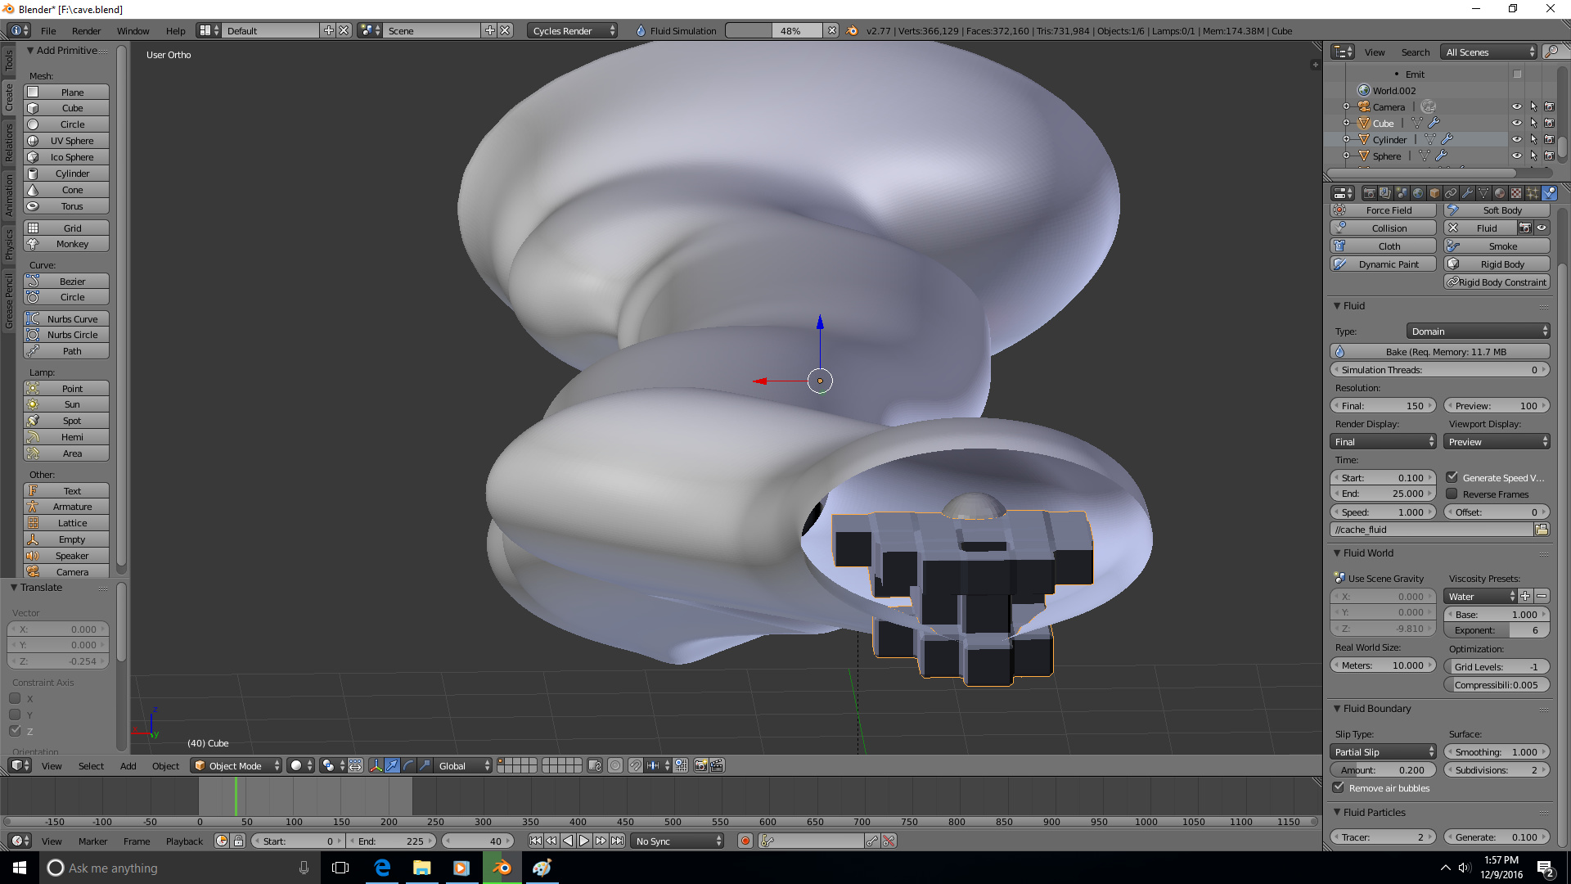The height and width of the screenshot is (884, 1571).
Task: Hide the Cube in the outliner
Action: (1516, 123)
